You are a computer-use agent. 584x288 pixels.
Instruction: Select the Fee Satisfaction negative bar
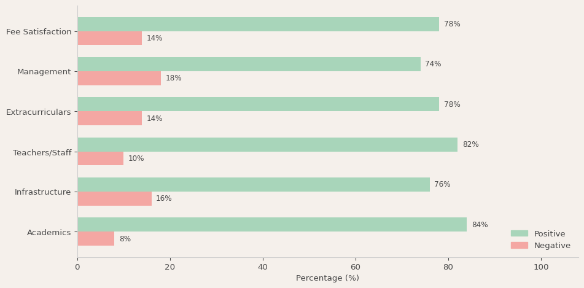(x=109, y=38)
